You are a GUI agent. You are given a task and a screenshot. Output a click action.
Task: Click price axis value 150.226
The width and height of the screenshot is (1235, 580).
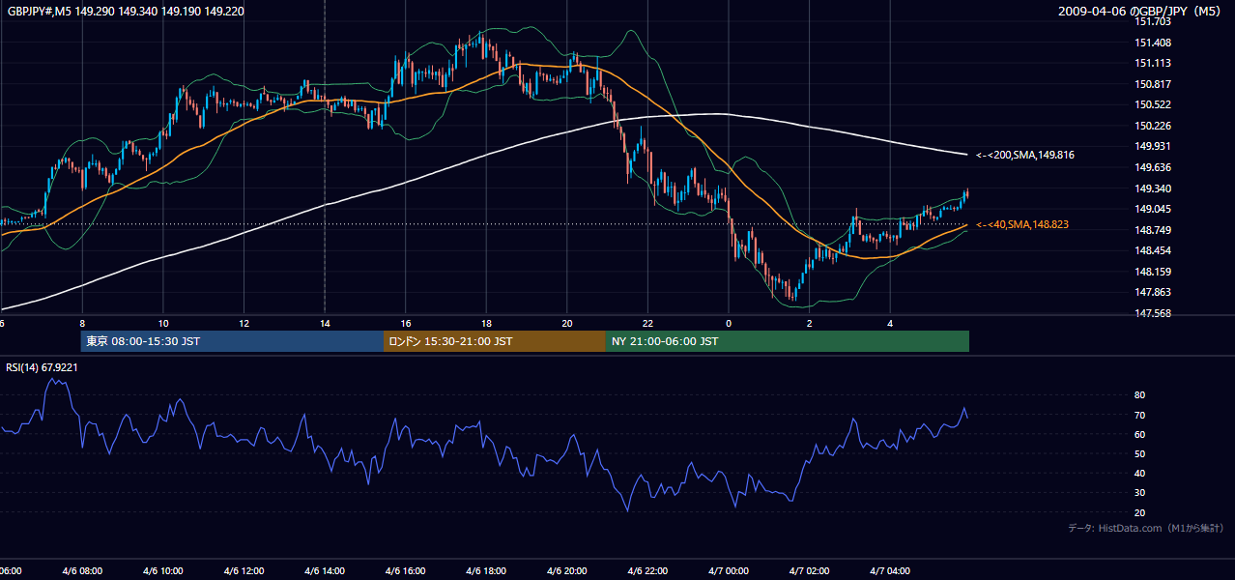click(x=1153, y=126)
